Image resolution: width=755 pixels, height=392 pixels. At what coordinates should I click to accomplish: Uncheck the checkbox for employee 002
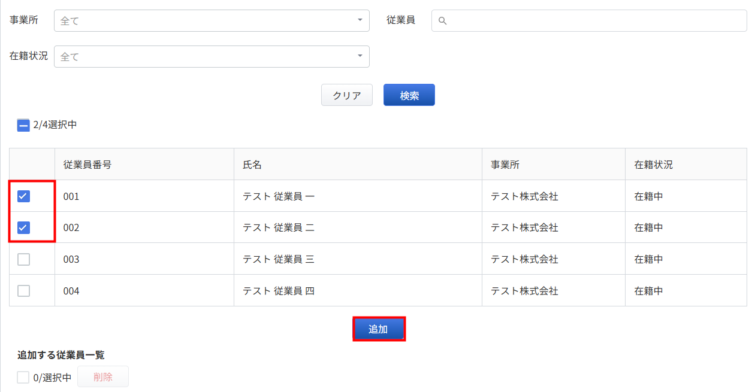point(23,227)
